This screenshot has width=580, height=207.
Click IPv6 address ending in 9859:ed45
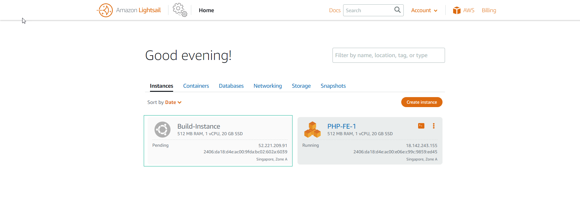tap(395, 152)
